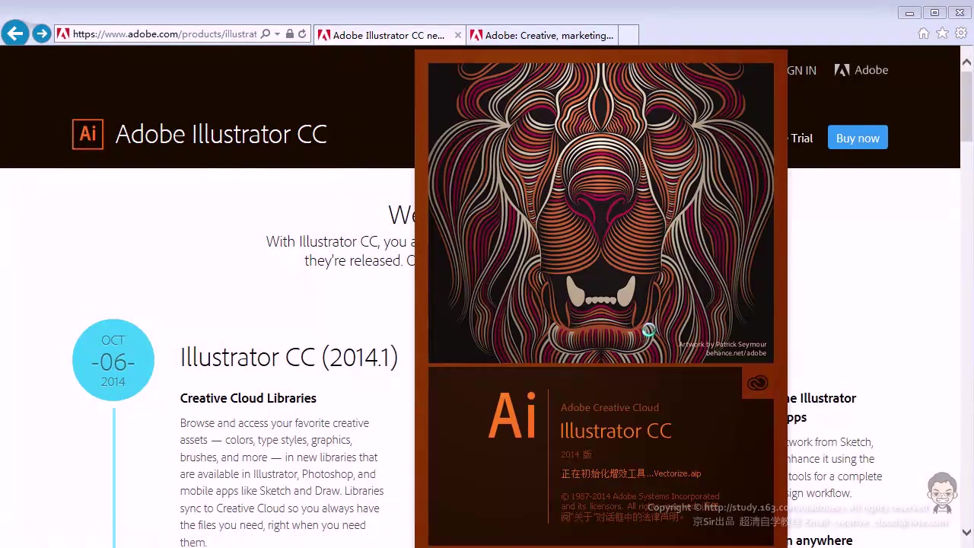Click the Adobe logo link in header
974x548 pixels.
pos(861,70)
